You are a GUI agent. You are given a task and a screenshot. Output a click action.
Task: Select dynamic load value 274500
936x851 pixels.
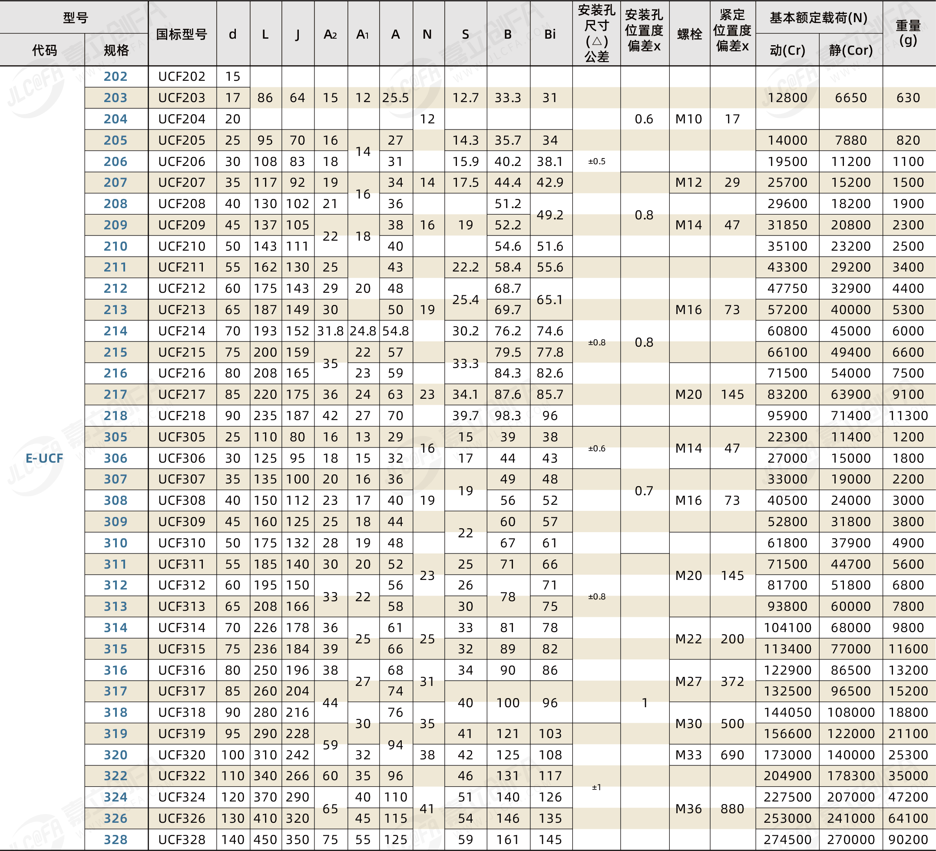[x=787, y=839]
